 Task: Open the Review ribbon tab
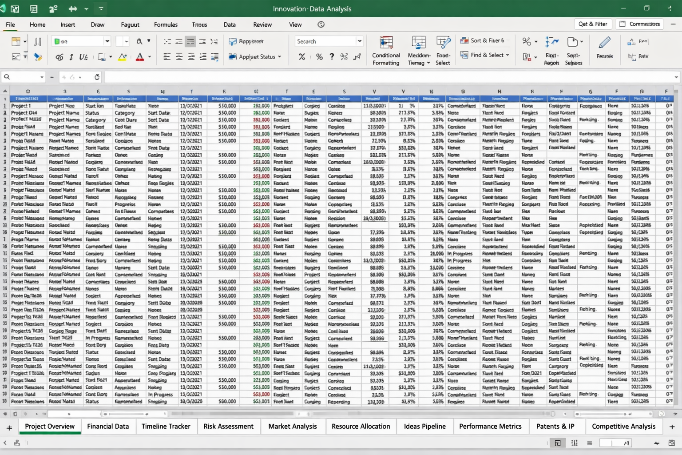[262, 25]
